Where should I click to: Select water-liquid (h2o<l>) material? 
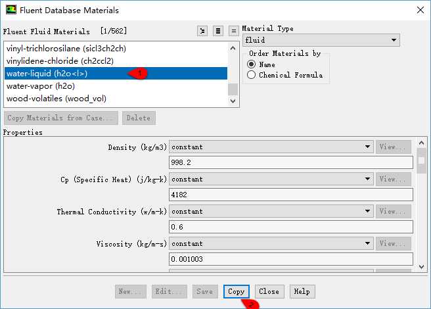(116, 74)
